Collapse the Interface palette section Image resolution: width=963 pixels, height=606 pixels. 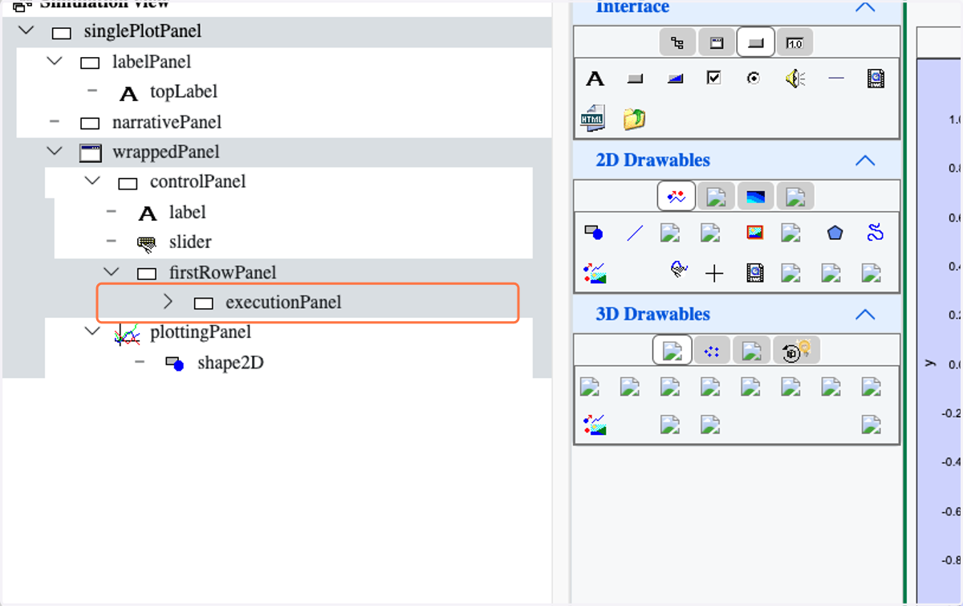[864, 7]
